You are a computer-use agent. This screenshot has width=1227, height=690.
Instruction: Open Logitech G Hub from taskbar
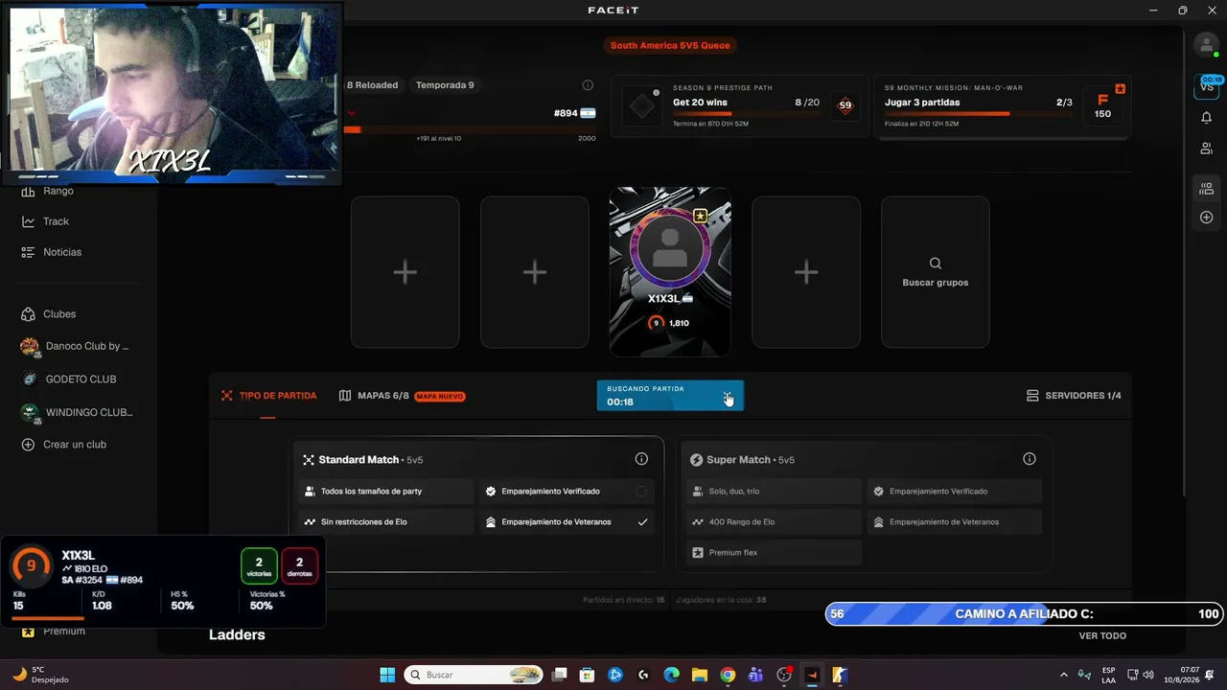(643, 675)
